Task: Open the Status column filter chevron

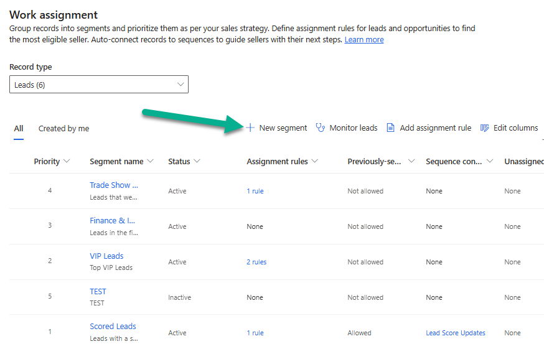Action: click(x=197, y=161)
